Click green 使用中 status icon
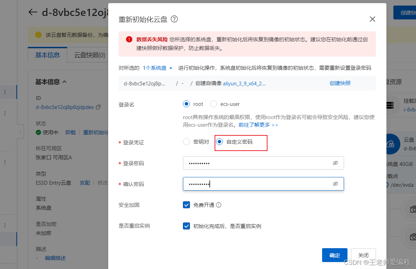Image resolution: width=416 pixels, height=269 pixels. 39,132
